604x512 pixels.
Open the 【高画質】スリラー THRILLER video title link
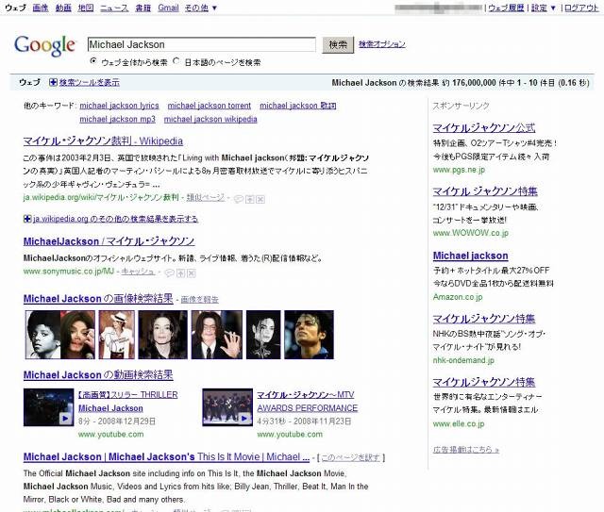[128, 402]
